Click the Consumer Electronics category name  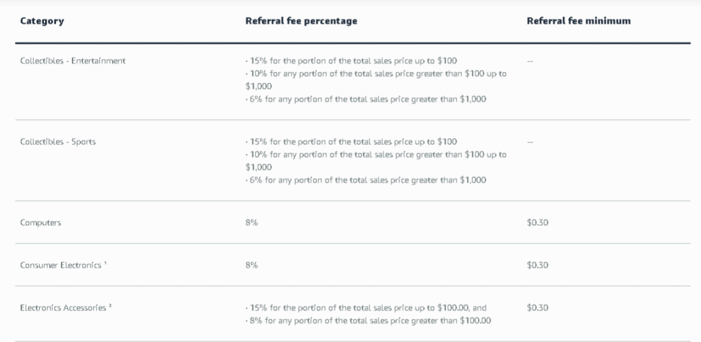click(x=60, y=265)
